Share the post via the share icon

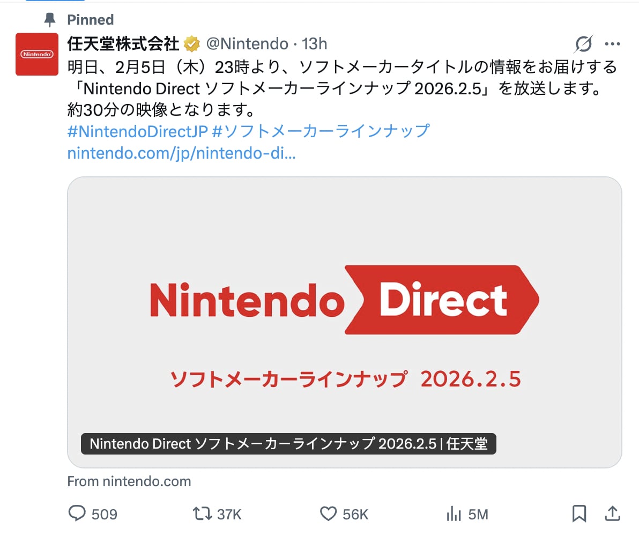[612, 513]
